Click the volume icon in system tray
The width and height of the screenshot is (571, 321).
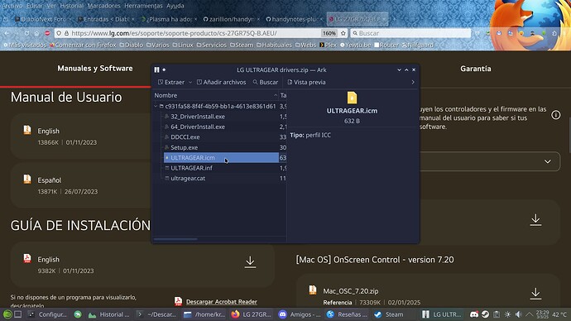[519, 314]
